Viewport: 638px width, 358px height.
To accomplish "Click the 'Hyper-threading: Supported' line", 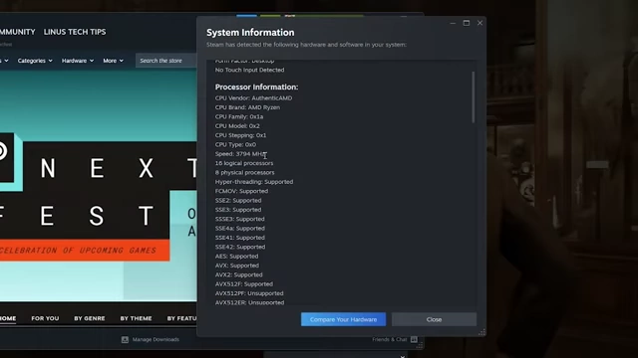I will pyautogui.click(x=254, y=182).
